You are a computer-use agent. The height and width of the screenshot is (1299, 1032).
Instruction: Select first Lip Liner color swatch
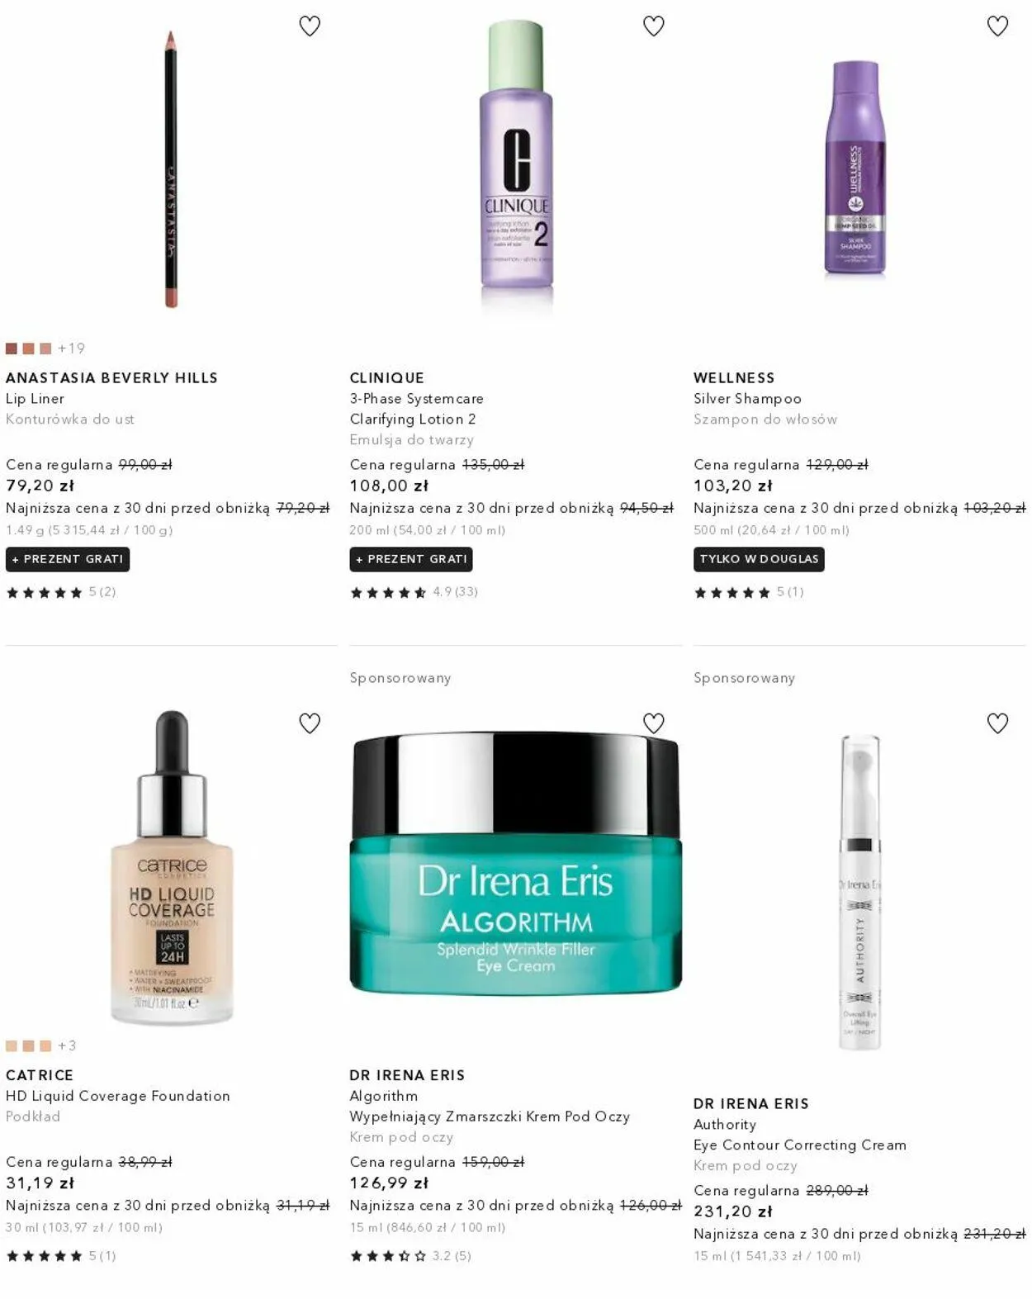coord(12,348)
